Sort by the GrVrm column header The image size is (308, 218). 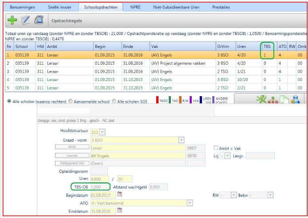pyautogui.click(x=226, y=47)
